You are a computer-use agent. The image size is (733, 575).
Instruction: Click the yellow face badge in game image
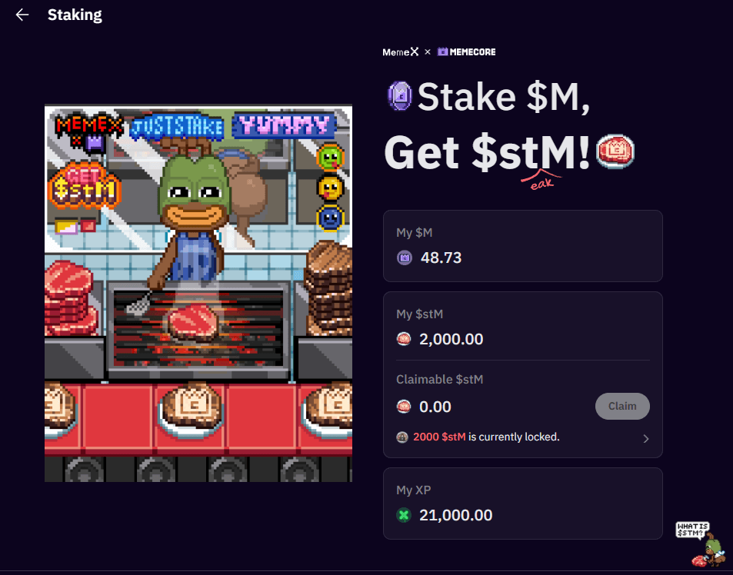pos(331,188)
